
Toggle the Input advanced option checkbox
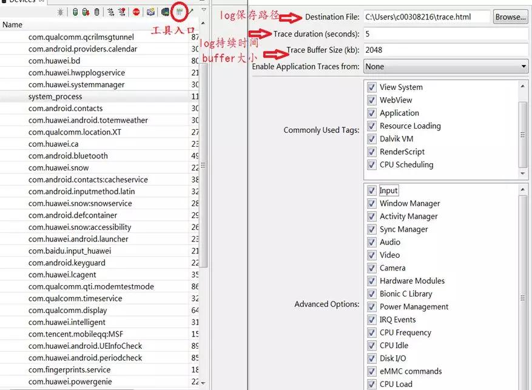pos(372,190)
